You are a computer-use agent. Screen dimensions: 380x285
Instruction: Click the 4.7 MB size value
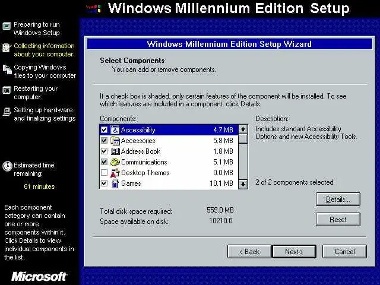pyautogui.click(x=223, y=130)
